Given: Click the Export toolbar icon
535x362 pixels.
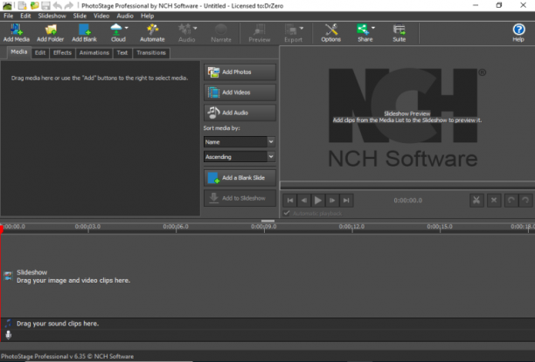Looking at the screenshot, I should pos(293,33).
